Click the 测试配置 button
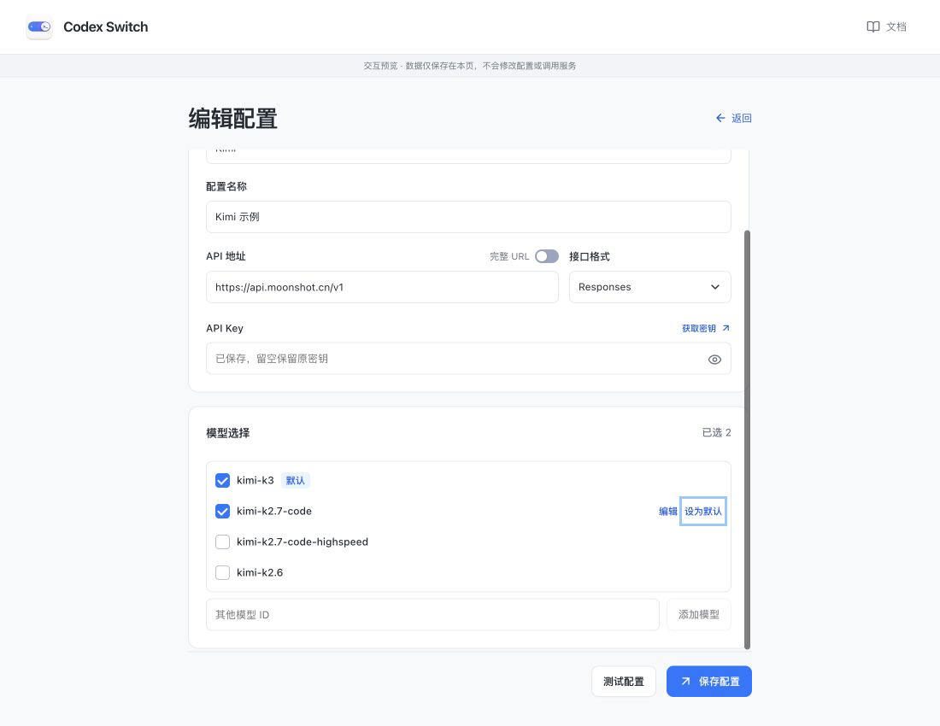 624,682
